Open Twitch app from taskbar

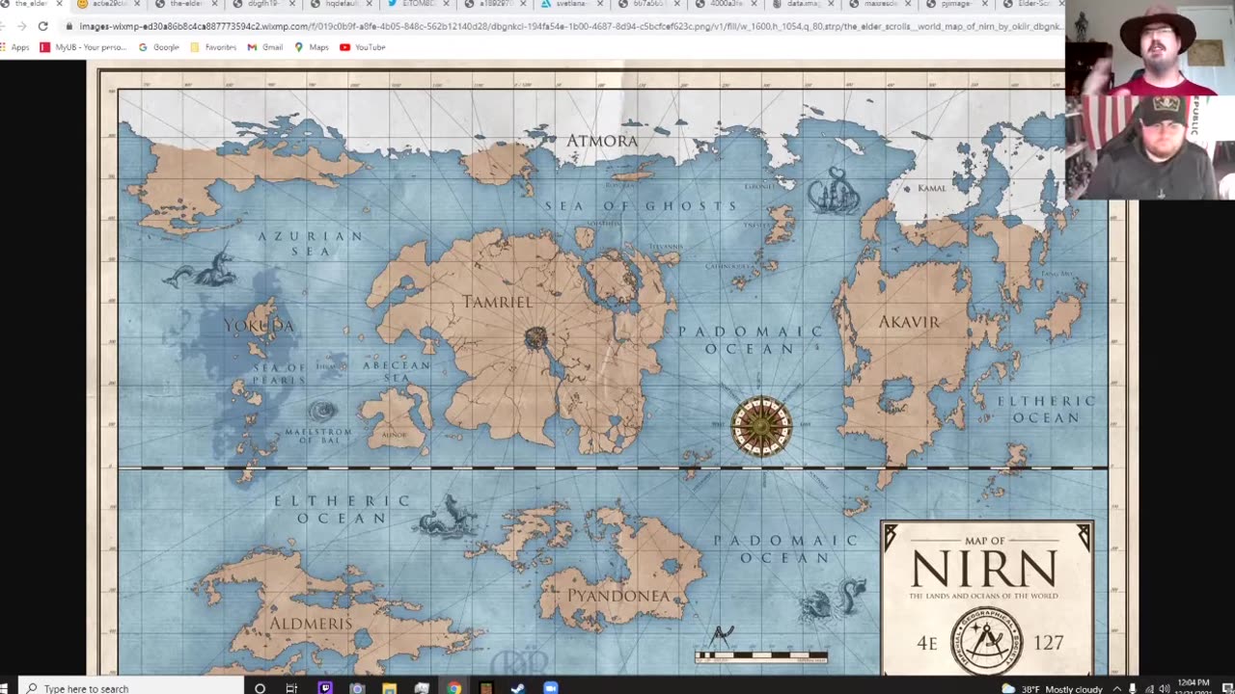[x=324, y=688]
